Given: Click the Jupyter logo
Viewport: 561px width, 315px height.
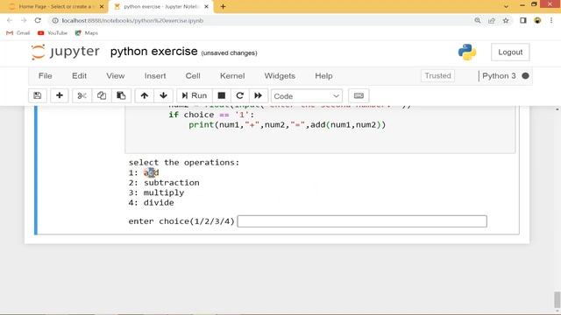Looking at the screenshot, I should point(66,52).
